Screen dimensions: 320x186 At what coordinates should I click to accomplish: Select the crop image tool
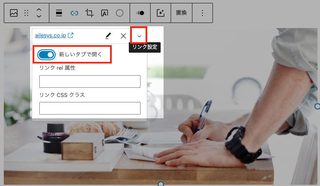click(x=90, y=13)
